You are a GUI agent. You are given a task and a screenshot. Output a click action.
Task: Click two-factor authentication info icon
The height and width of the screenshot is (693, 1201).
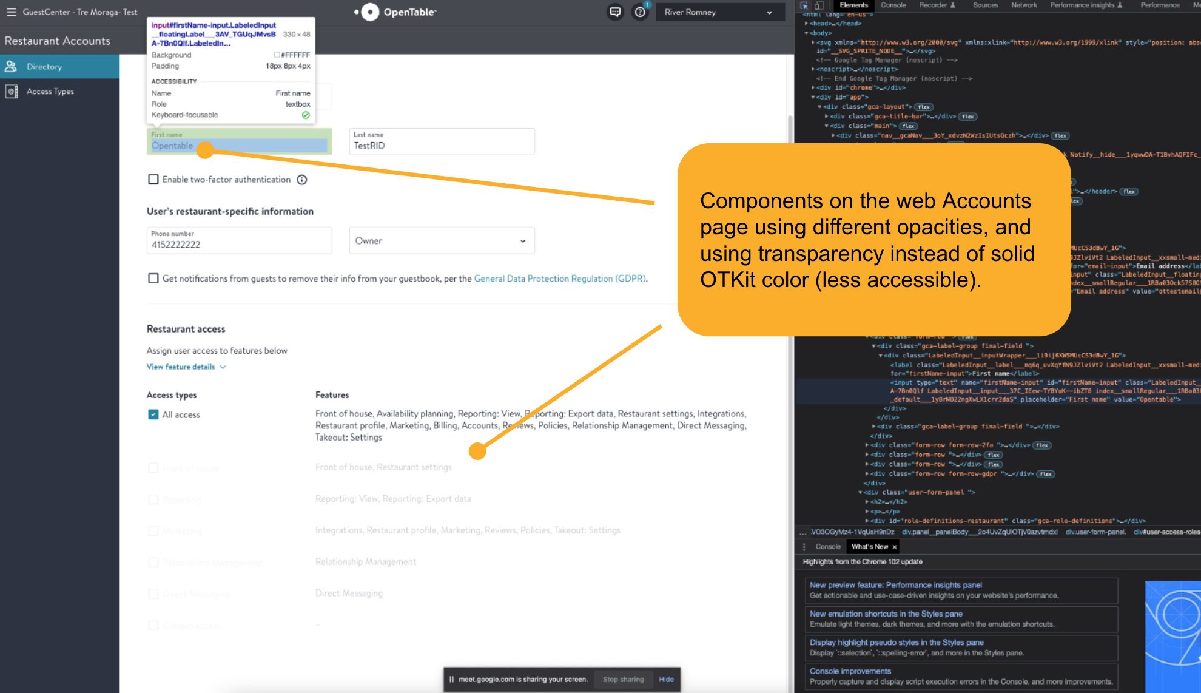click(302, 180)
